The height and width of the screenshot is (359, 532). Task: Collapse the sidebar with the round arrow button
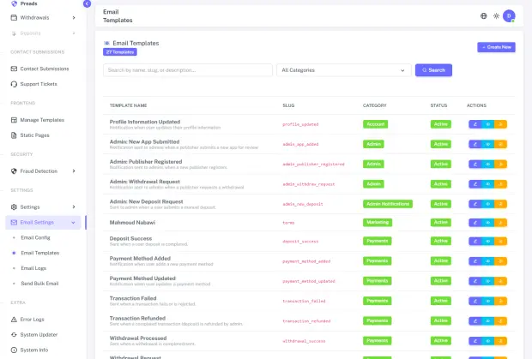(x=87, y=3)
